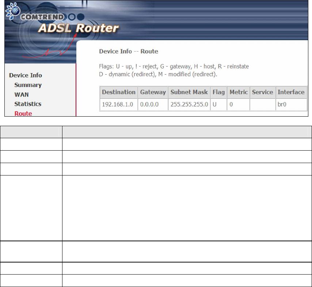The height and width of the screenshot is (287, 312).
Task: Select destination cell 192.168.1.0
Action: tap(119, 104)
